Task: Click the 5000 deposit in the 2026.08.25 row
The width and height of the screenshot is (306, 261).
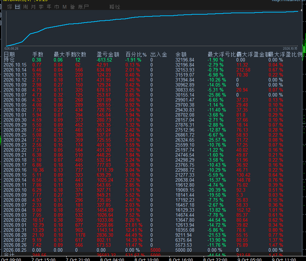Action: tap(156, 250)
